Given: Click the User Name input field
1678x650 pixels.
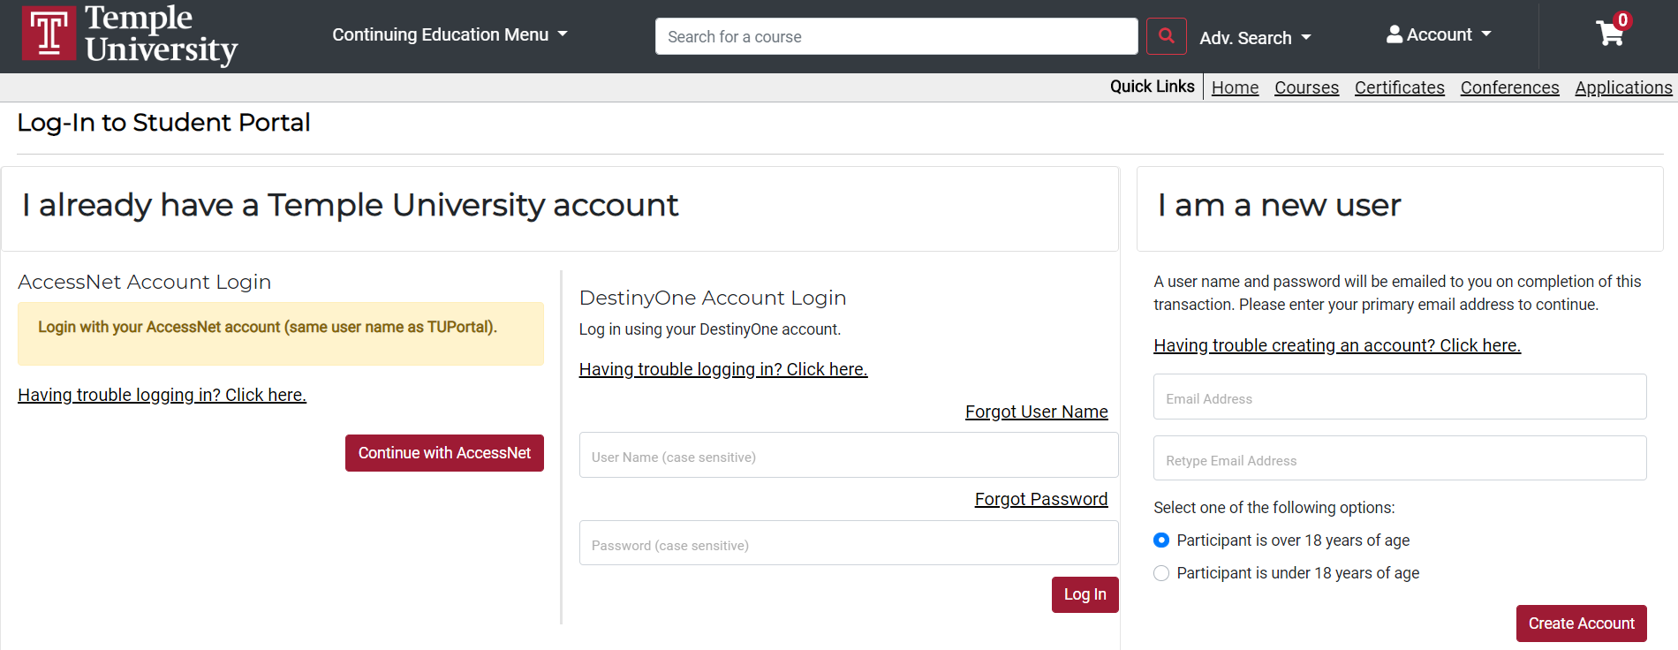Looking at the screenshot, I should pyautogui.click(x=849, y=455).
